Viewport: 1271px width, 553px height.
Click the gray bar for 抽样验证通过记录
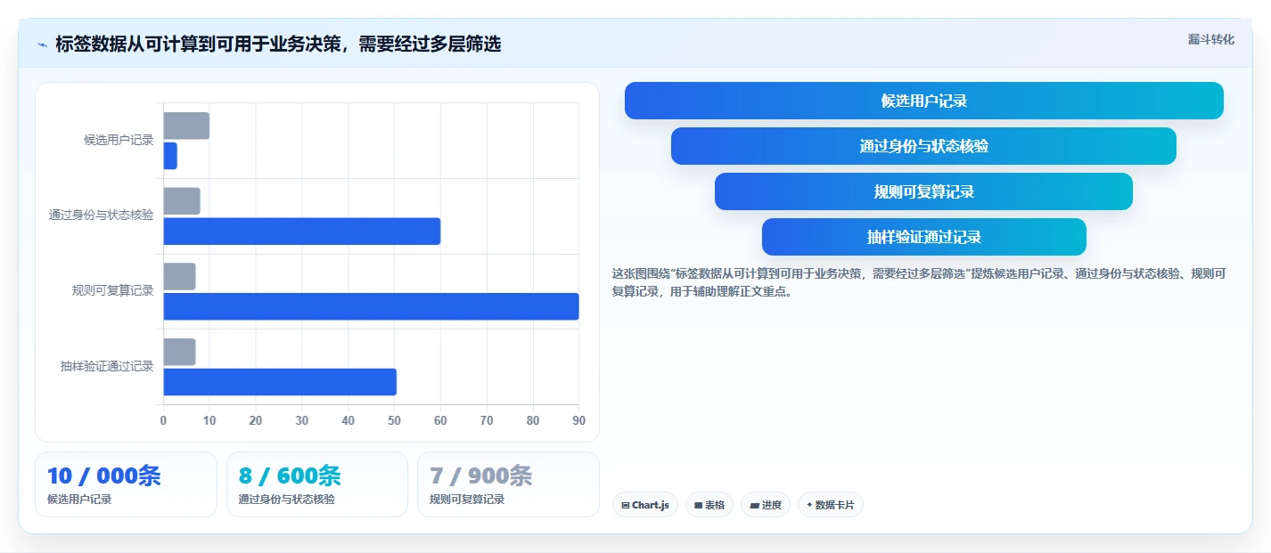tap(179, 352)
